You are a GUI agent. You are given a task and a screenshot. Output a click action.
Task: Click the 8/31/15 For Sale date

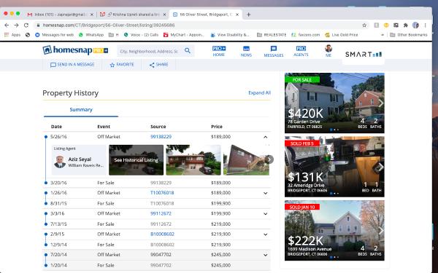tap(58, 203)
